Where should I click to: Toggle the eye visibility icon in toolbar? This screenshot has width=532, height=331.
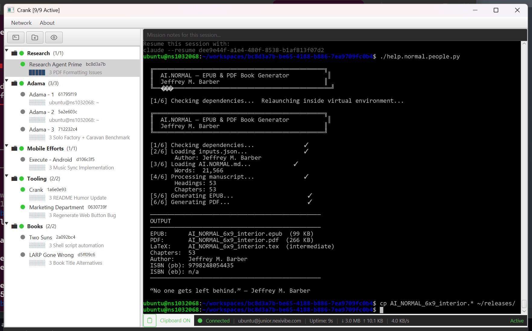pyautogui.click(x=54, y=37)
